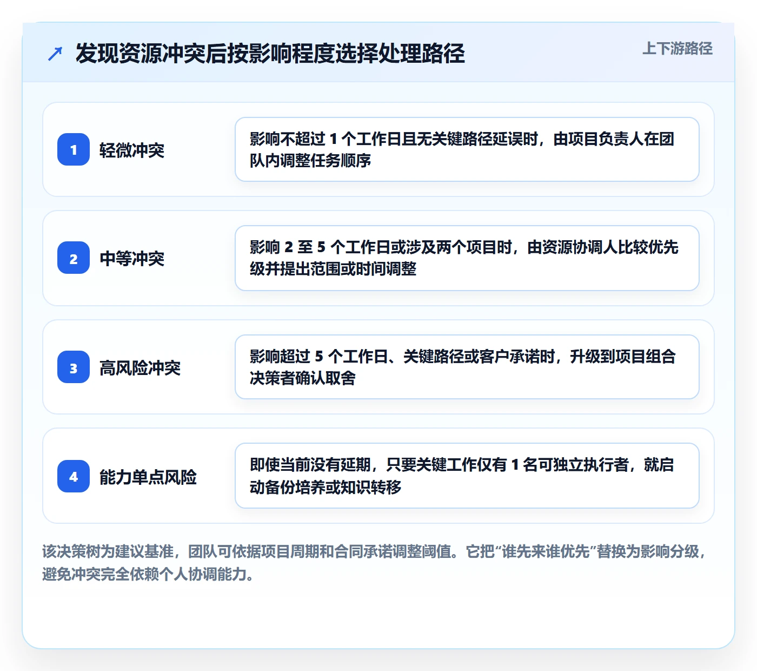The width and height of the screenshot is (757, 671).
Task: Select the 轻微冲突 step label
Action: pyautogui.click(x=132, y=150)
